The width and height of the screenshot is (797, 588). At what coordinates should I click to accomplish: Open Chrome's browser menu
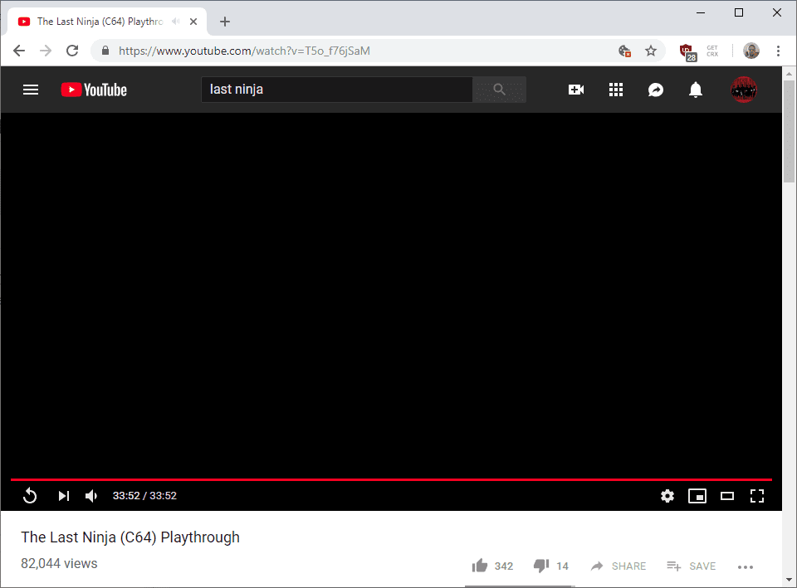(x=779, y=51)
